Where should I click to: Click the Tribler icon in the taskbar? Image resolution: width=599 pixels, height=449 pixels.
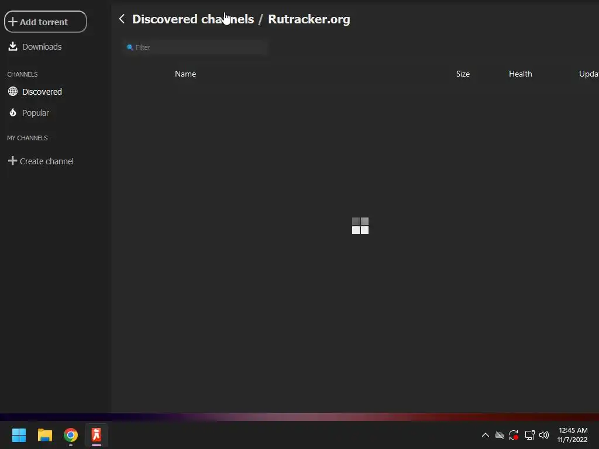click(x=97, y=435)
